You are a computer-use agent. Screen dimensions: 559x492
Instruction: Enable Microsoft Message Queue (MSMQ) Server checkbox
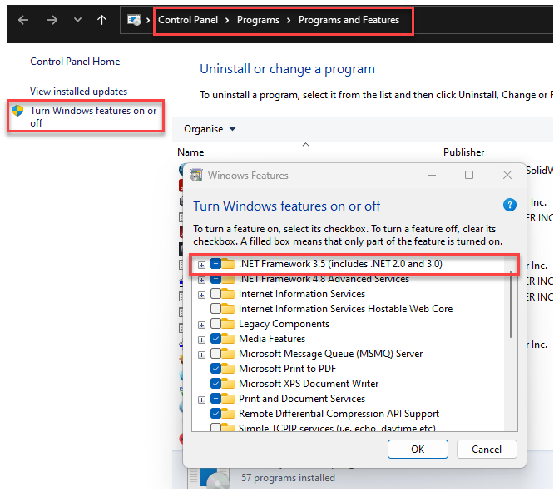(215, 354)
